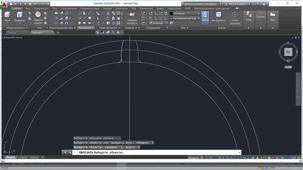Open the 2D каркас visual style dropdown
The width and height of the screenshot is (303, 170).
click(x=185, y=13)
